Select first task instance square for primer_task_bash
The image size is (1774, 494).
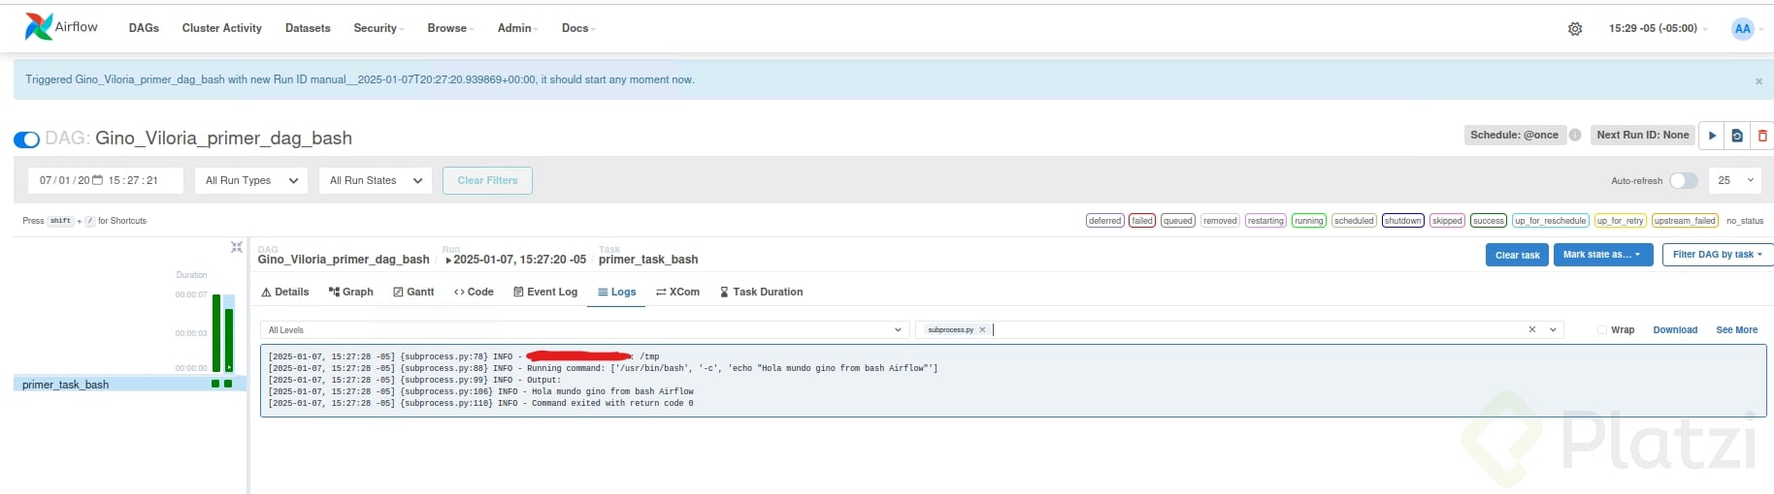(x=215, y=384)
